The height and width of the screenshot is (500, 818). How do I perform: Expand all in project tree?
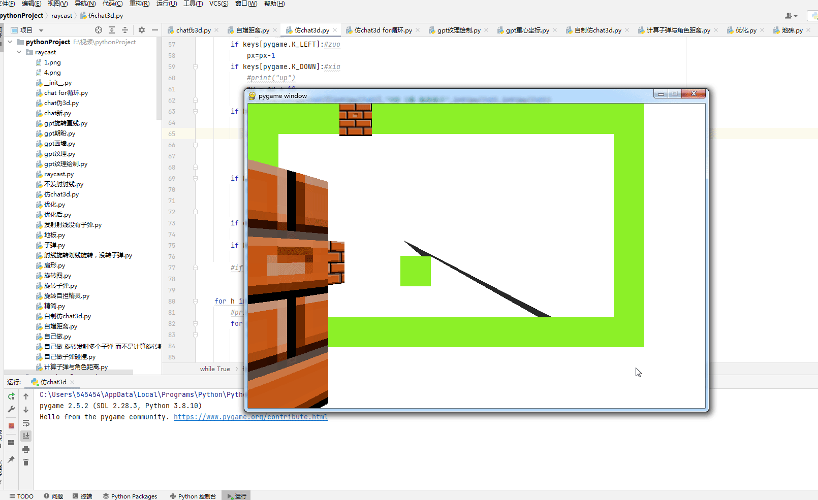pyautogui.click(x=112, y=30)
